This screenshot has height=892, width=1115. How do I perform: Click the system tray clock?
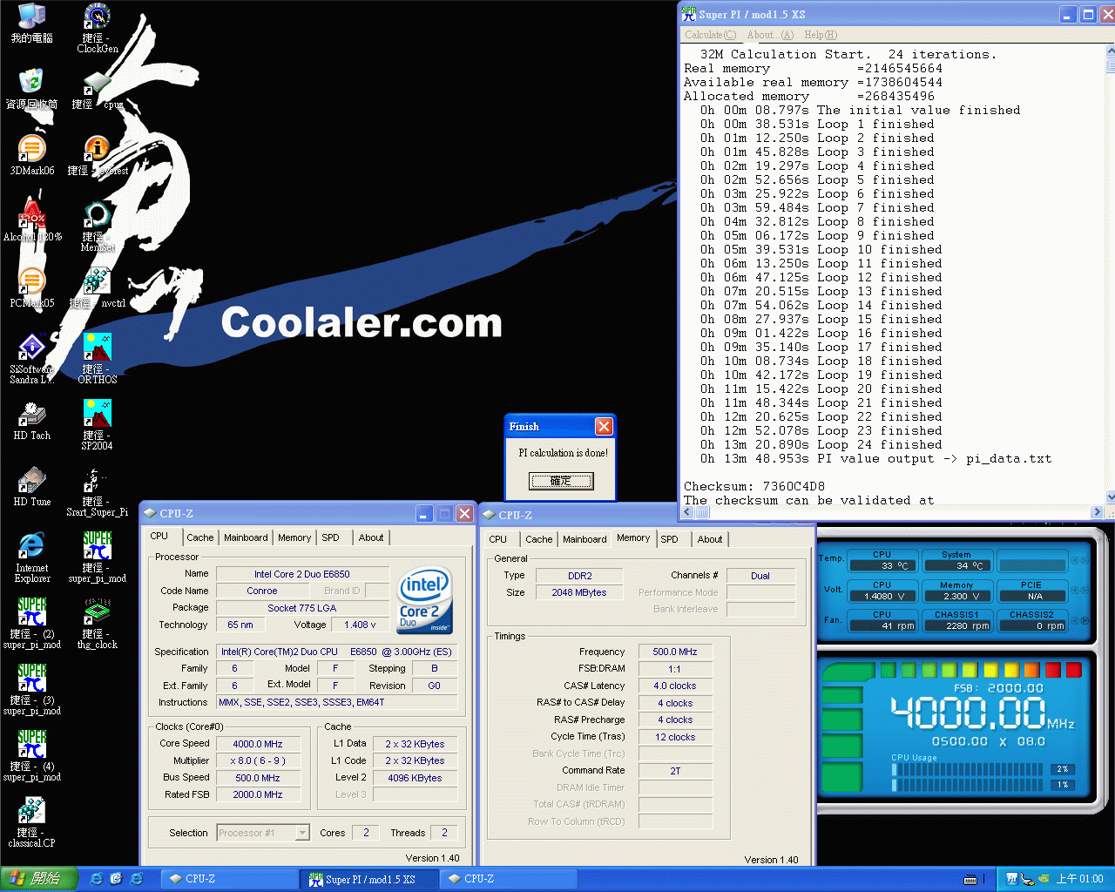coord(1079,879)
